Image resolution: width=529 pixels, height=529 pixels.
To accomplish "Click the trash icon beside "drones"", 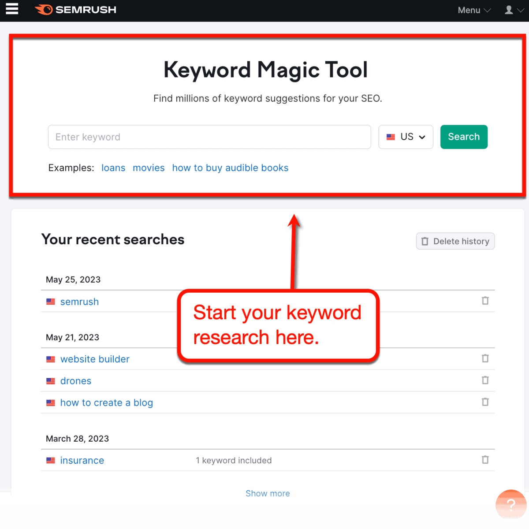I will coord(485,380).
